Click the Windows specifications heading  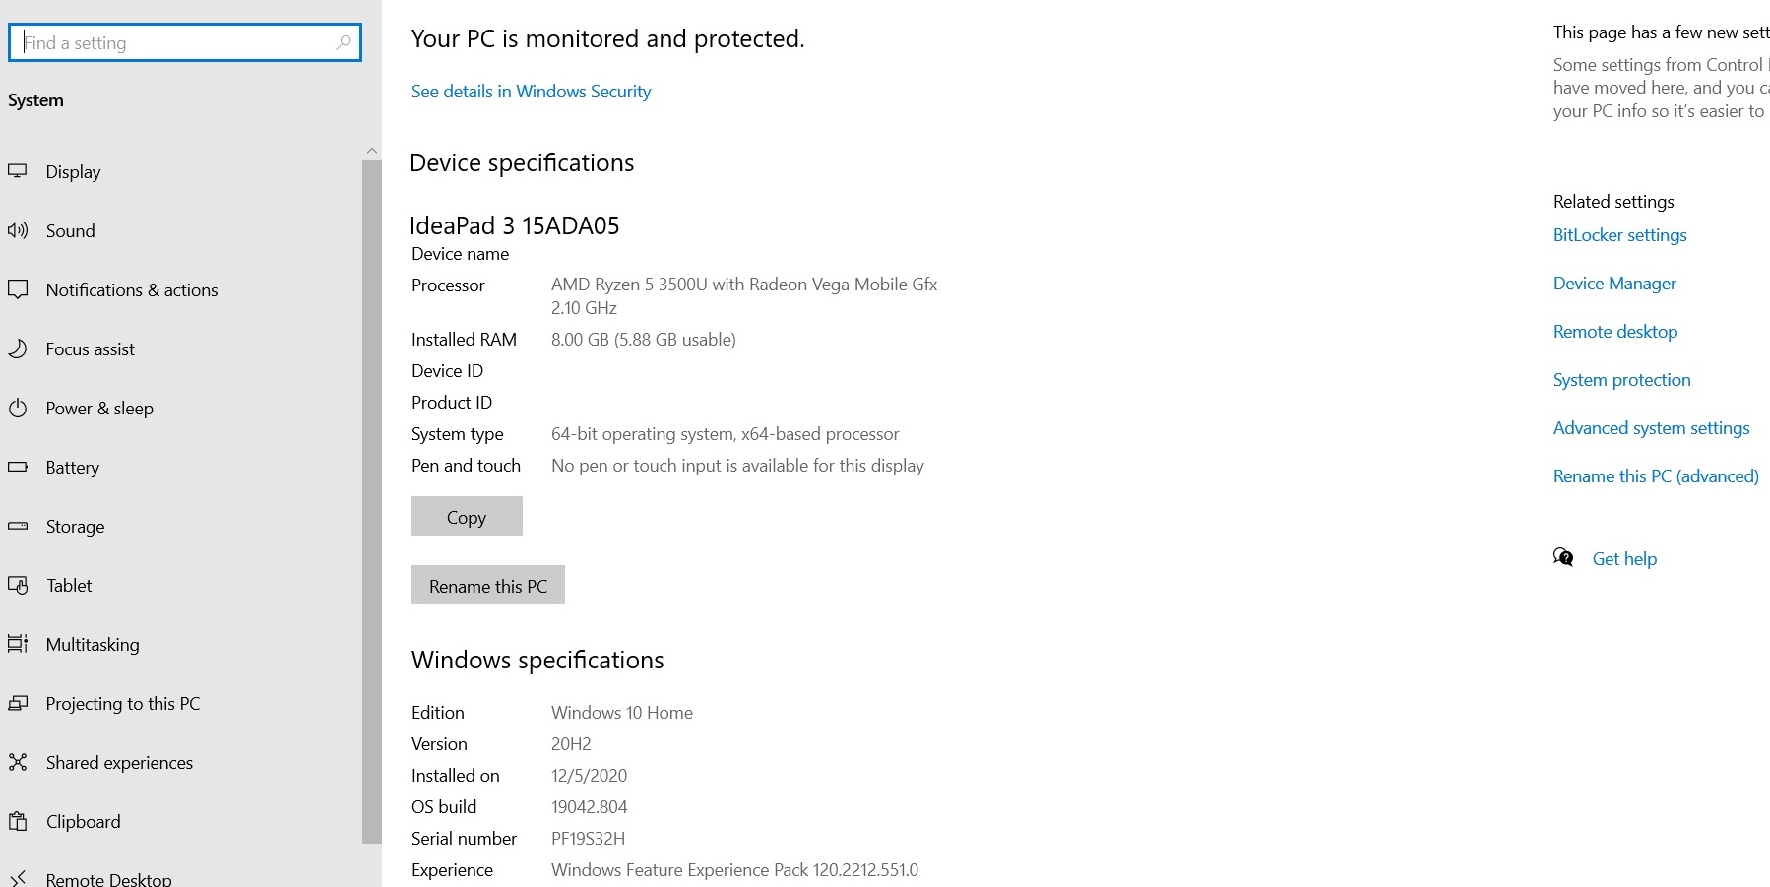click(x=537, y=660)
